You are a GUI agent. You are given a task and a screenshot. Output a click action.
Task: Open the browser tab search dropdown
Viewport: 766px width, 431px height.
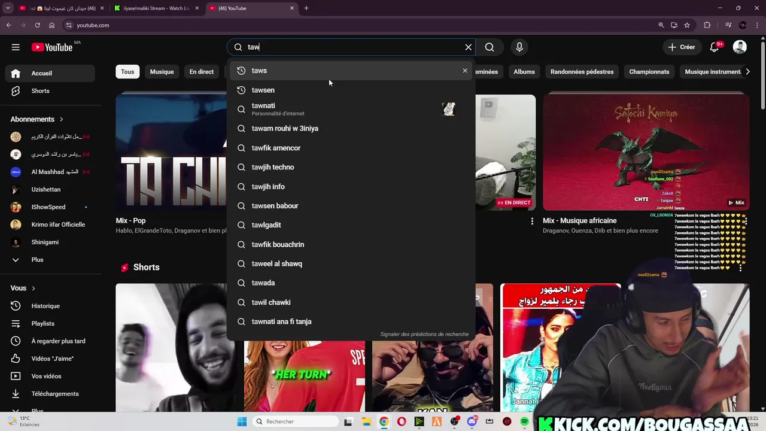(8, 8)
